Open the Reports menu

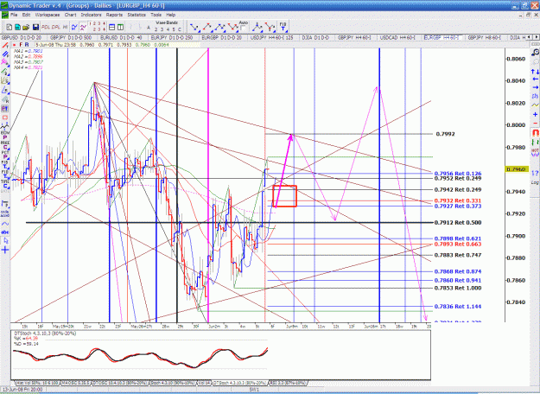(x=114, y=15)
